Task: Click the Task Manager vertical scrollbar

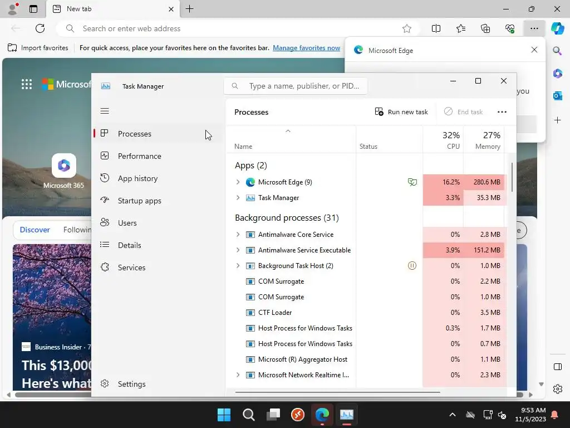Action: pyautogui.click(x=512, y=177)
